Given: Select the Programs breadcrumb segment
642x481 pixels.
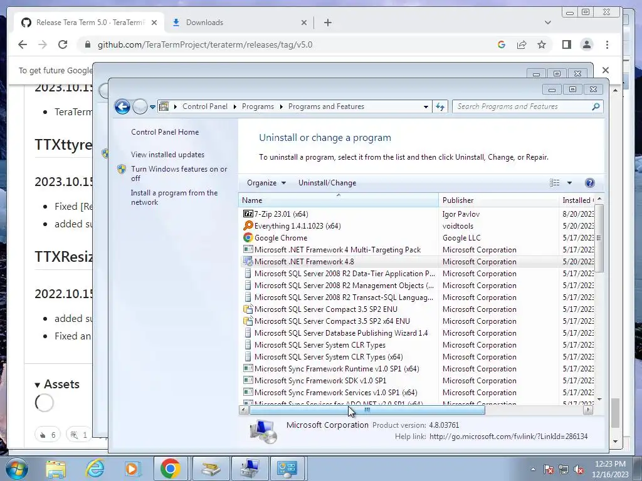Looking at the screenshot, I should click(258, 106).
